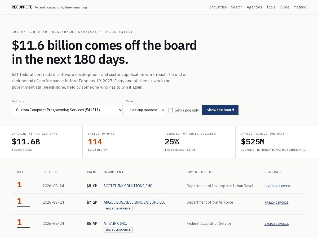Click the 8(A) SOLE SOURCE tag under ARGOS
The width and height of the screenshot is (318, 238).
click(x=118, y=209)
